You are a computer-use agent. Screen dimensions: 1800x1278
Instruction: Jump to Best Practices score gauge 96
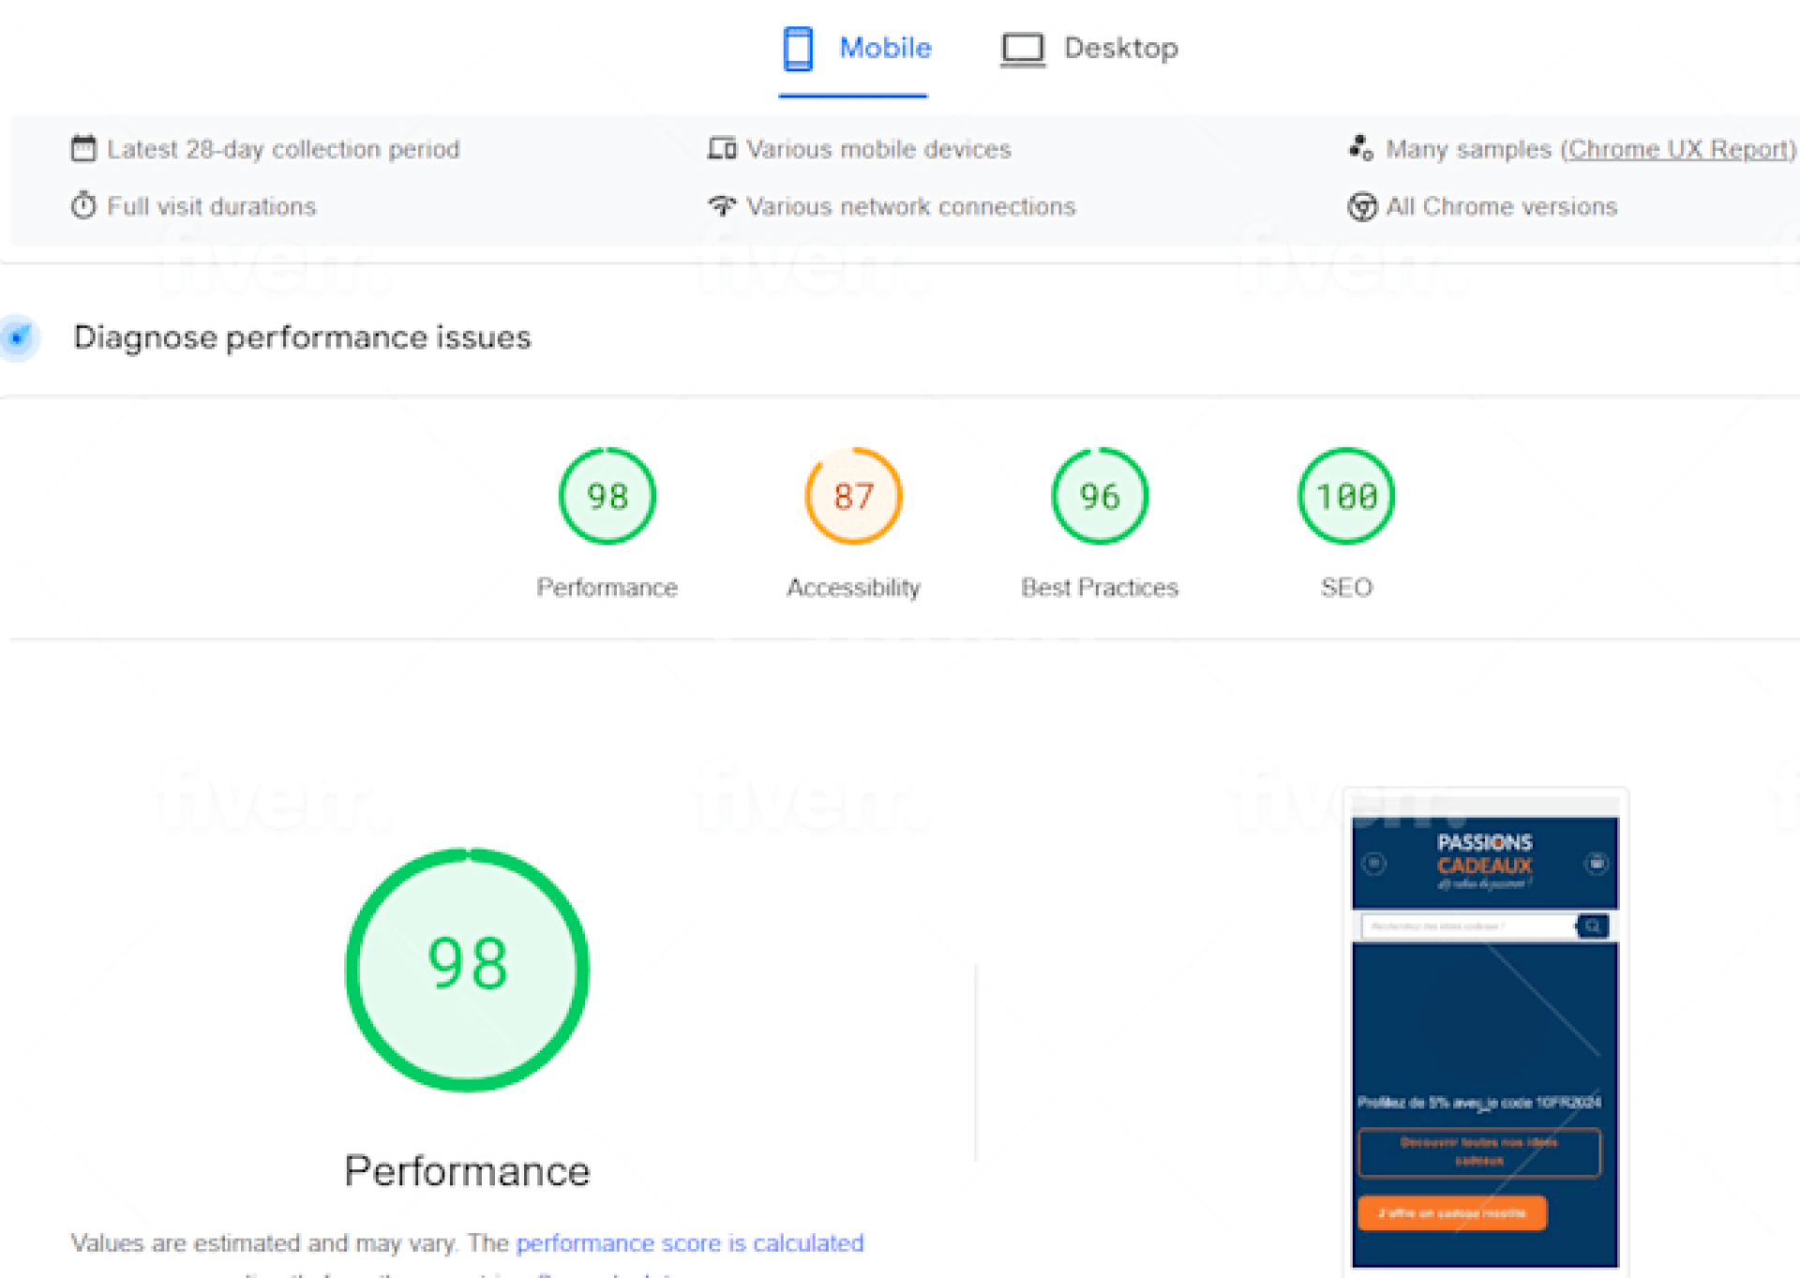(1100, 497)
